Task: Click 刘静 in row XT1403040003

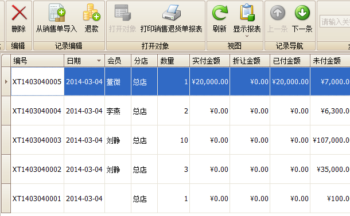Action: tap(118, 140)
